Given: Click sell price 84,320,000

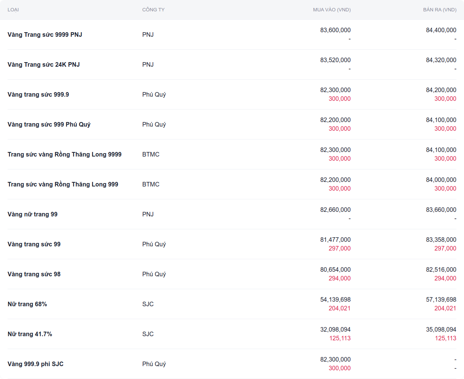Looking at the screenshot, I should click(441, 60).
